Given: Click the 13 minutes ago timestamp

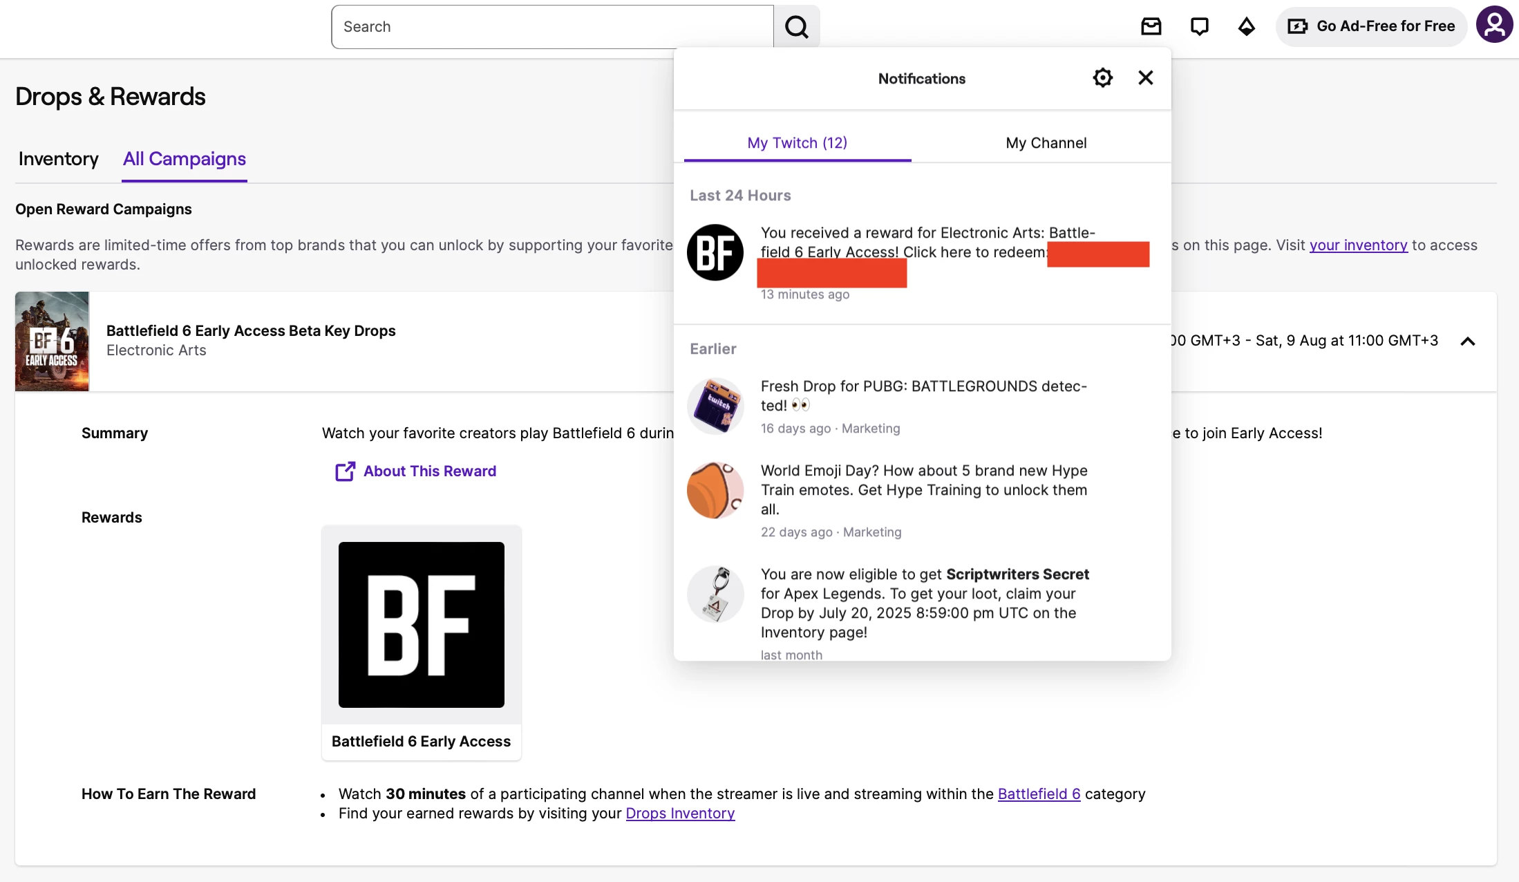Looking at the screenshot, I should [805, 294].
